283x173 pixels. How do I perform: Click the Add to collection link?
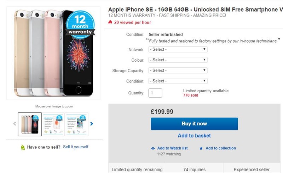[x=221, y=148]
